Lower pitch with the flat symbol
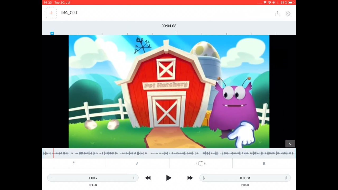 click(204, 178)
